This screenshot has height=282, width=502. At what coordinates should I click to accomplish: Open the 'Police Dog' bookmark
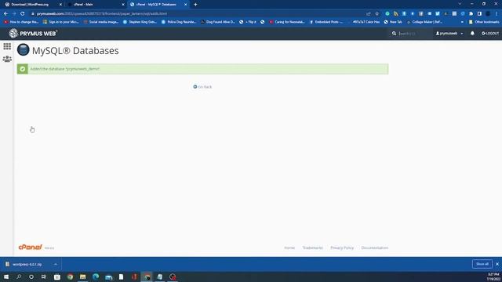click(179, 22)
